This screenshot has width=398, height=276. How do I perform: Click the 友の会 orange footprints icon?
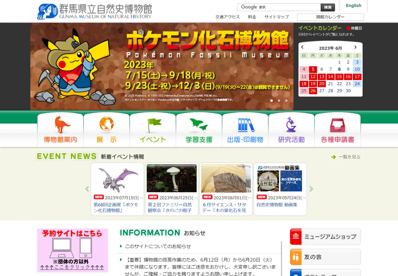point(296,257)
